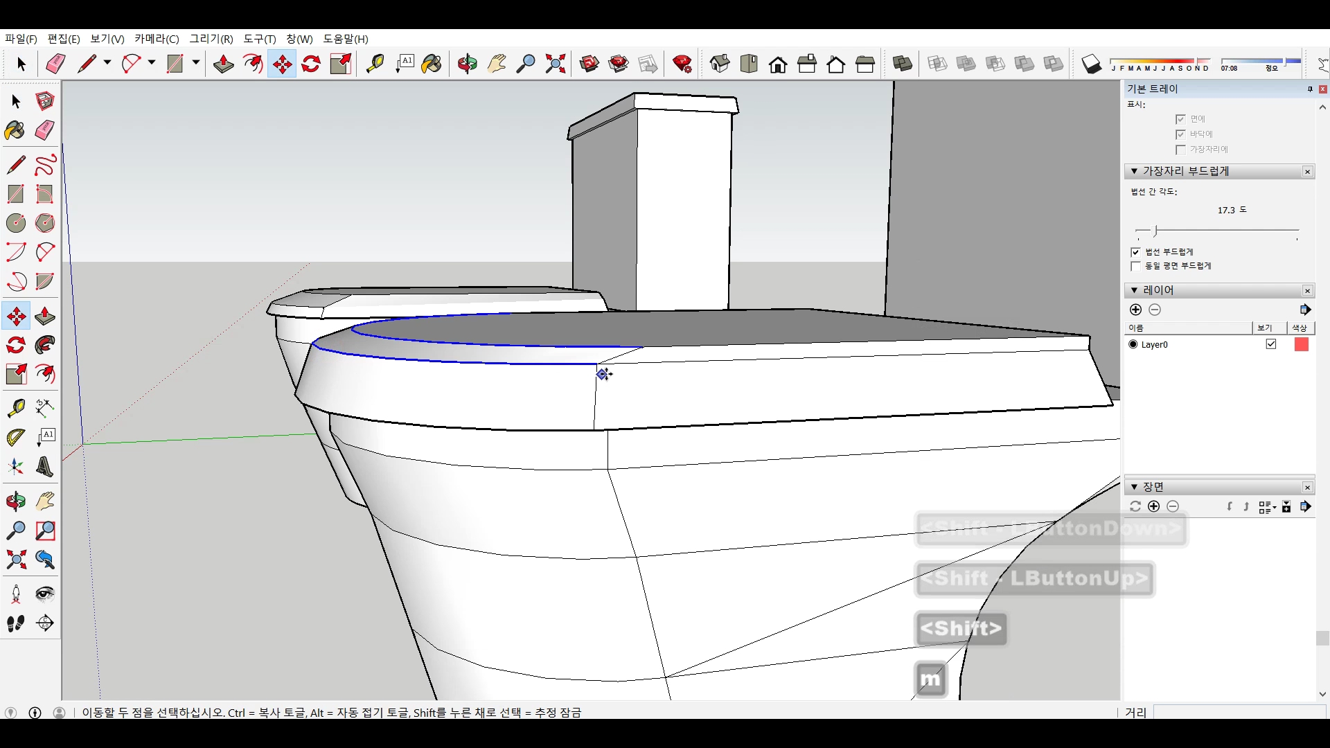The width and height of the screenshot is (1330, 748).
Task: Collapse the 가장자리 부드럽게 panel
Action: point(1134,171)
